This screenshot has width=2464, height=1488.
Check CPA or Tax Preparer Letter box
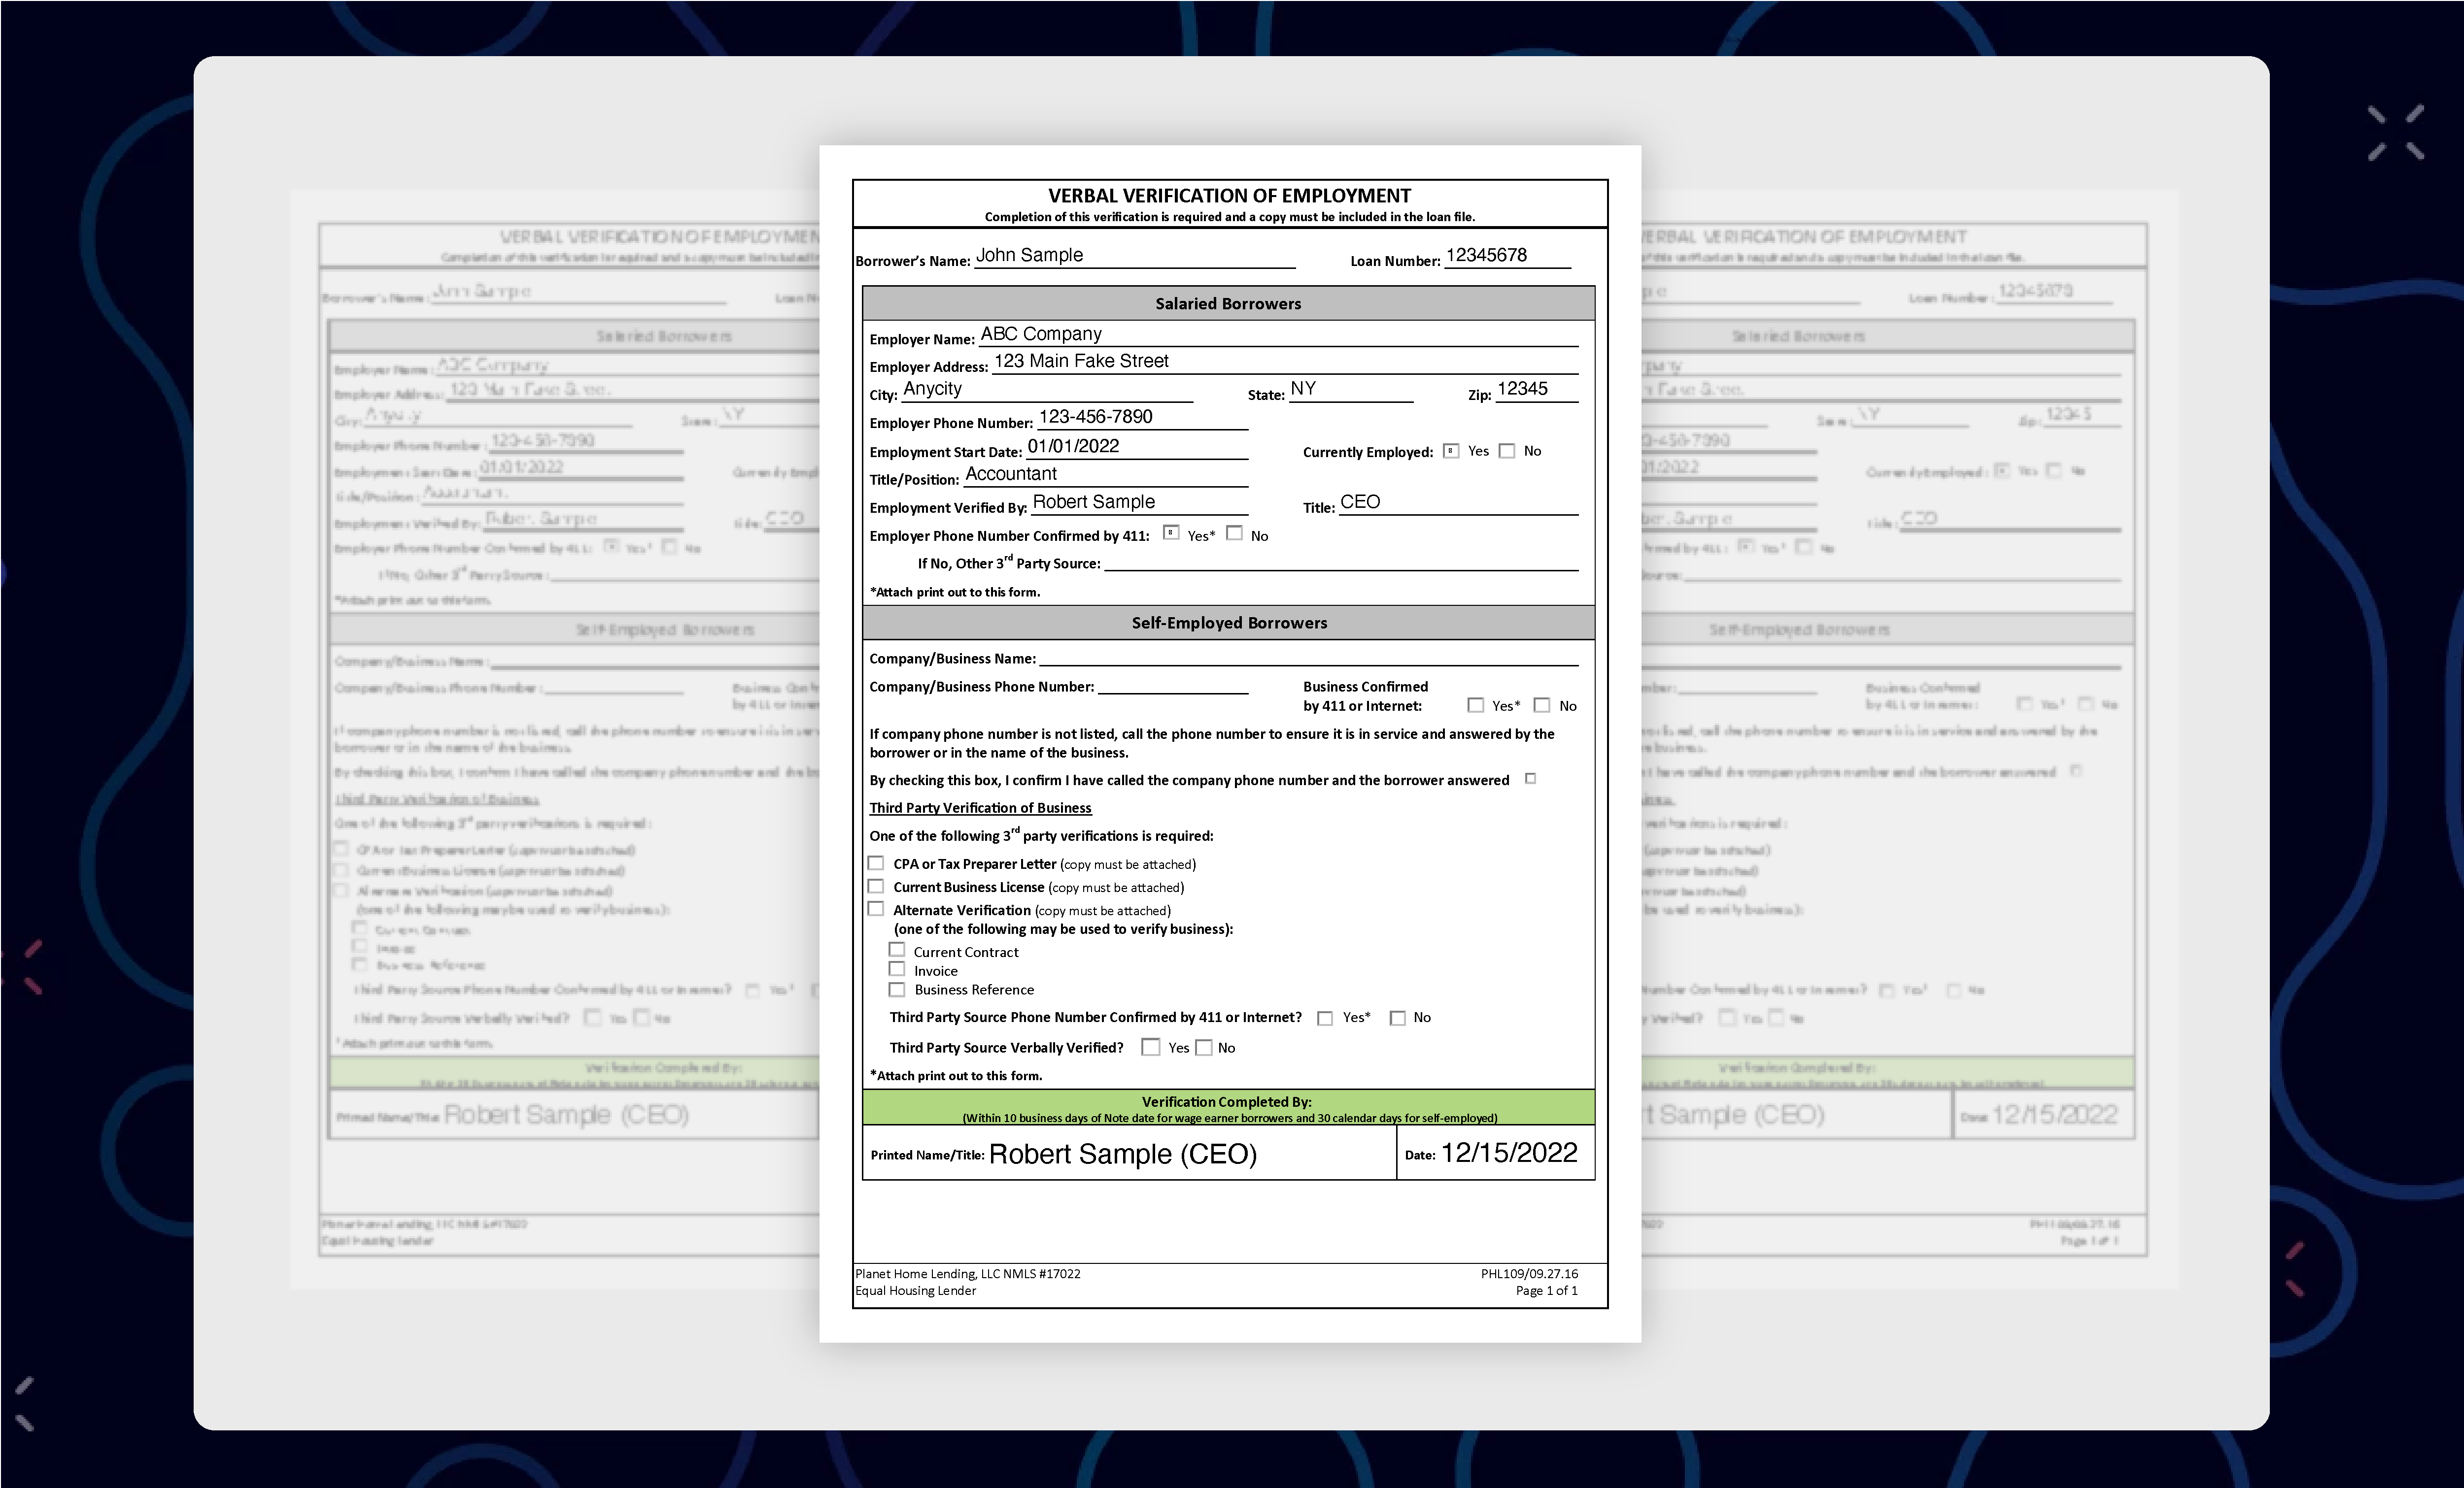click(876, 862)
